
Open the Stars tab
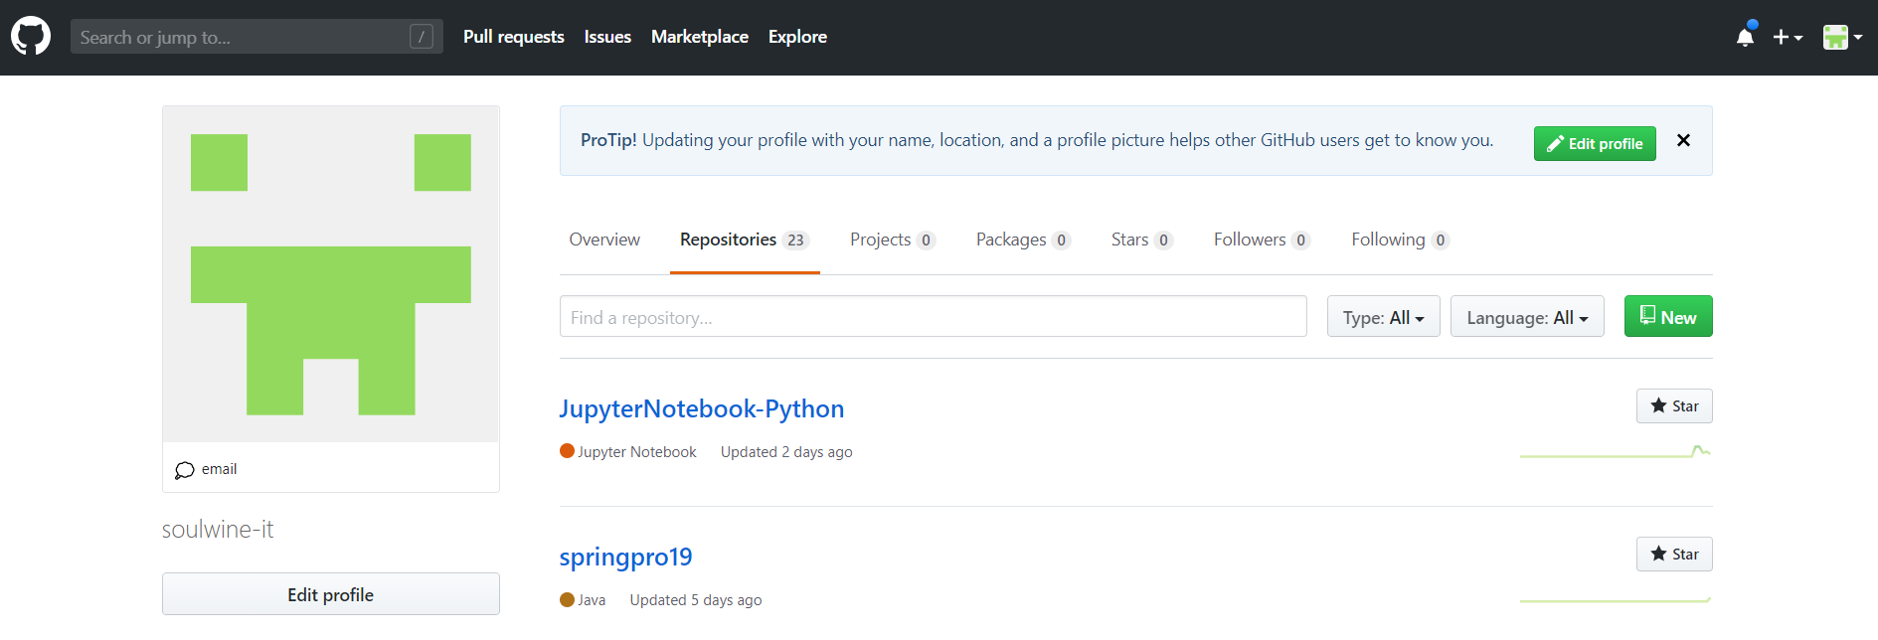[x=1140, y=240]
